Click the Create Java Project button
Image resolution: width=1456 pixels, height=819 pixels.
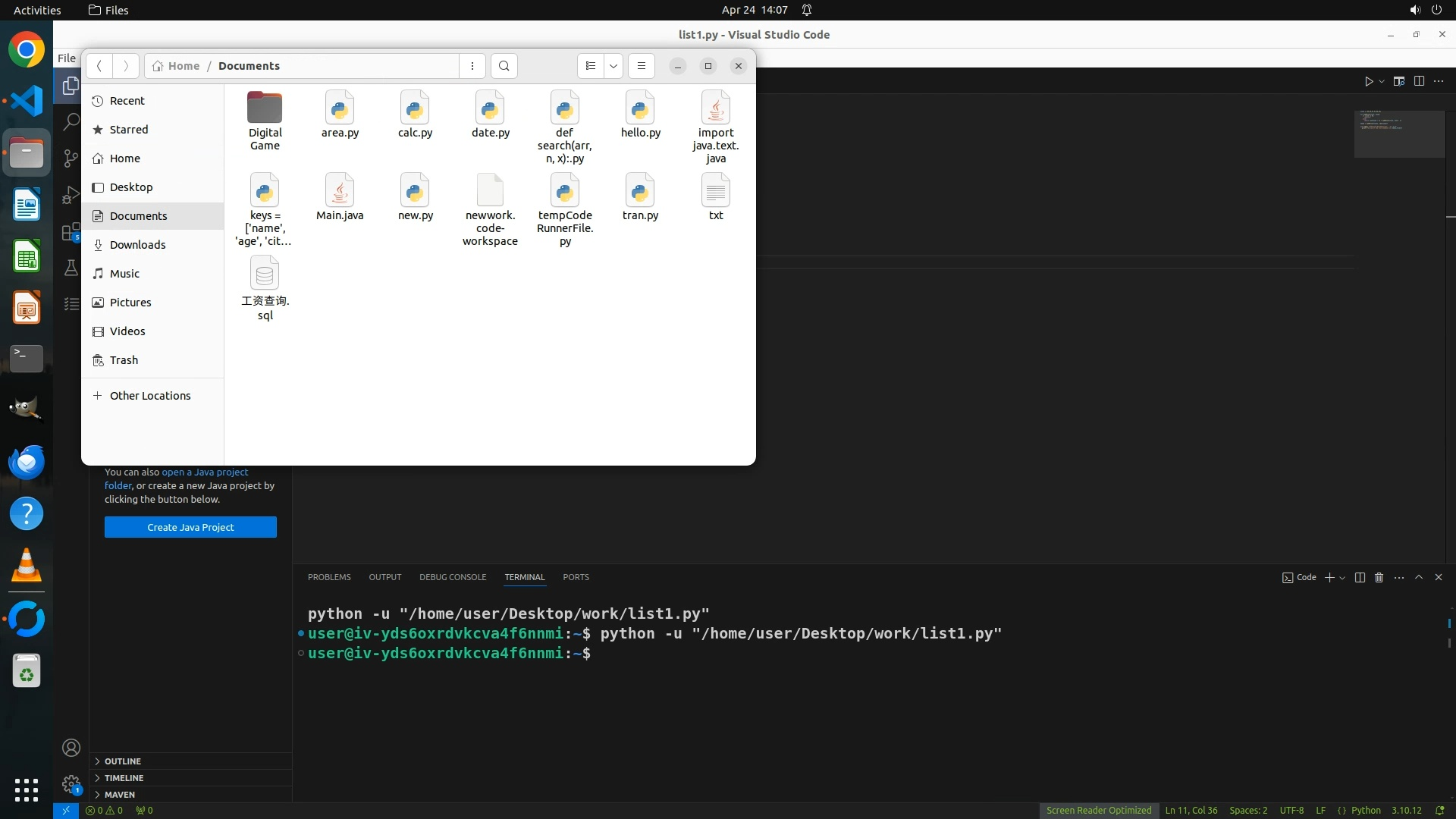click(x=190, y=527)
